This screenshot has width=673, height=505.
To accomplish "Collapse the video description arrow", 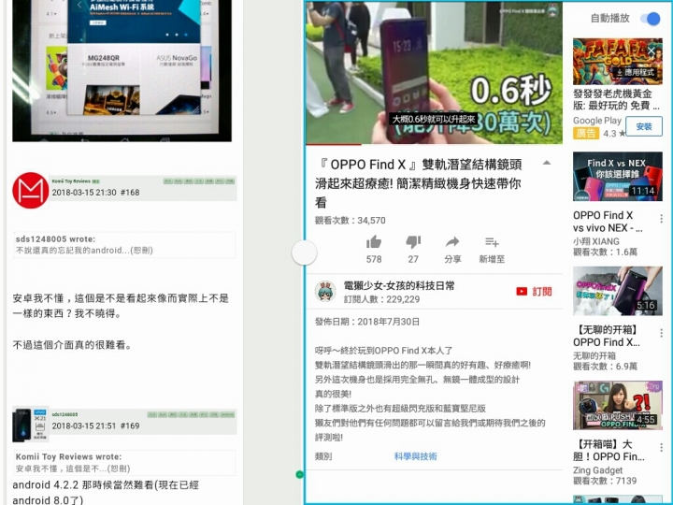I will 547,163.
